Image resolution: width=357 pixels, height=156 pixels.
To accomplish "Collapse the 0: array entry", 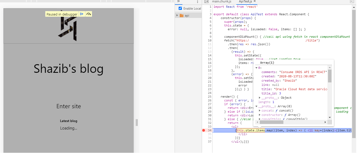I will coord(256,68).
